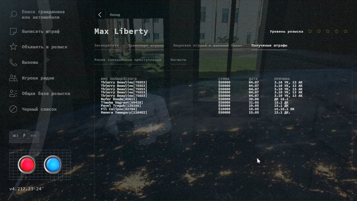Click the Уровень розыска label

(x=286, y=31)
